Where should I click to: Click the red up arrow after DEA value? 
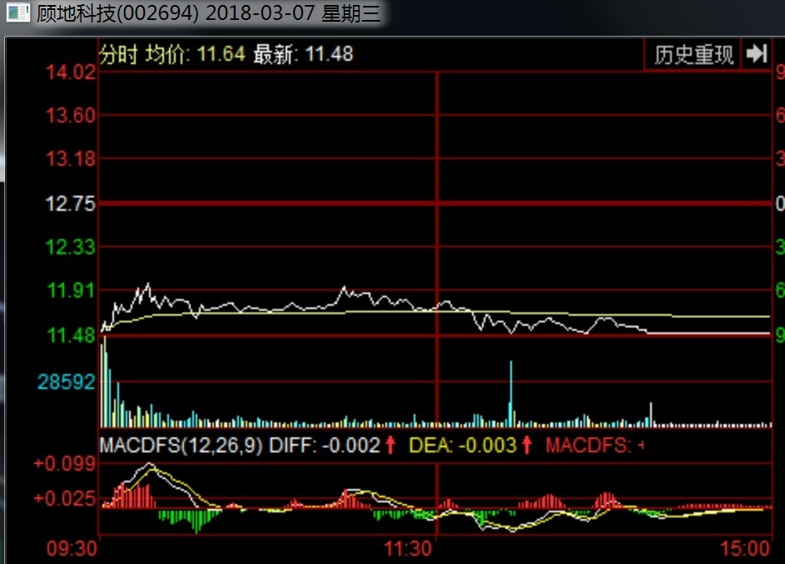pos(526,445)
